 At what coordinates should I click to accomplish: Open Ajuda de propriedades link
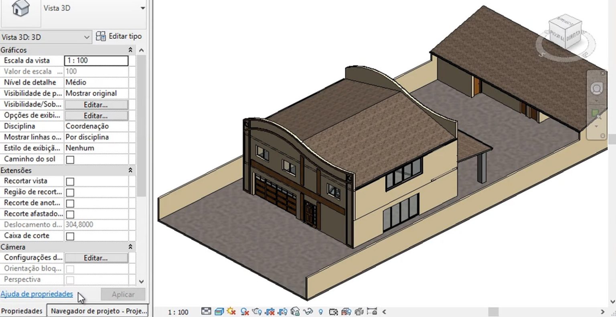[x=36, y=294]
